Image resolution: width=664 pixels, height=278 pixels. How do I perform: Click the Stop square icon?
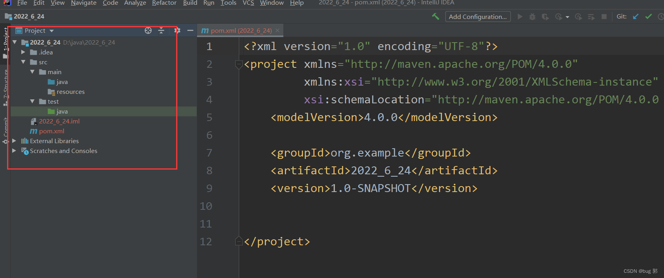pos(604,17)
